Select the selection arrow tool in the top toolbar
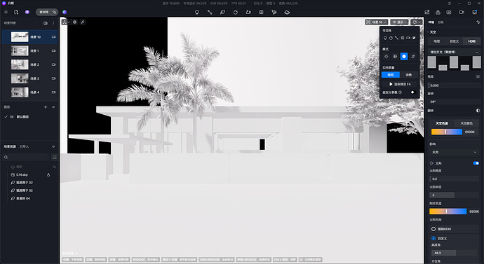 pyautogui.click(x=274, y=13)
